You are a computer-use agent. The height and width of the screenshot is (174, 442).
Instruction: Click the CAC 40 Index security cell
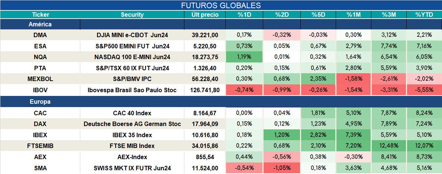132,113
